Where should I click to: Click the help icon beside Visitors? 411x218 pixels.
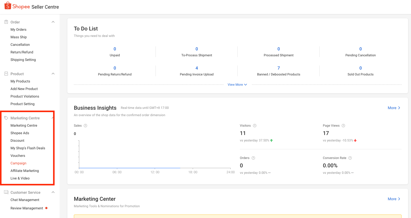coord(255,126)
